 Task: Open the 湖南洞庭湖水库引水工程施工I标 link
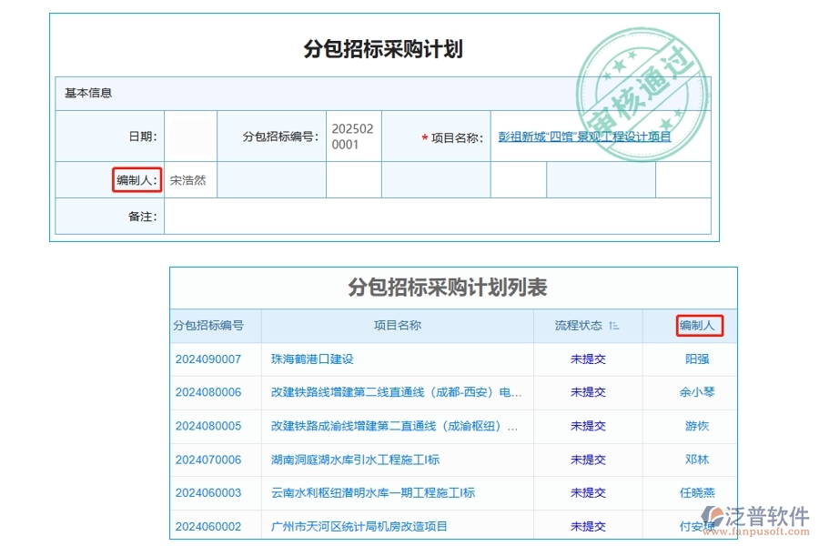(349, 460)
